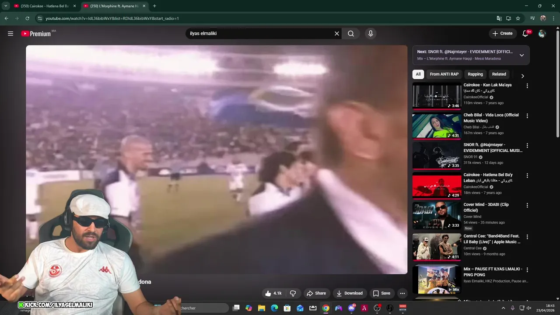Open the YouTube account avatar menu
The width and height of the screenshot is (560, 315).
point(542,33)
